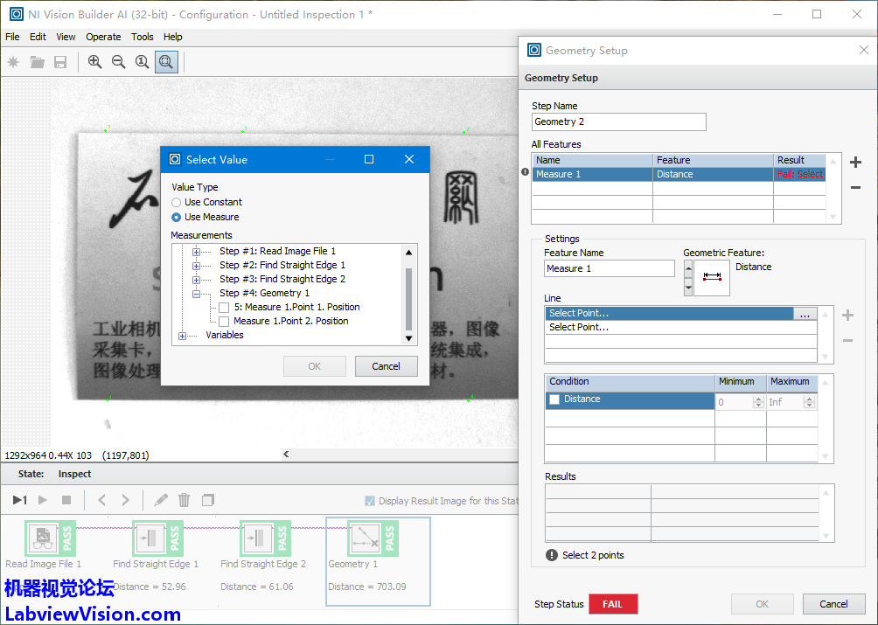Enable the Distance condition checkbox
The image size is (878, 625).
(554, 399)
